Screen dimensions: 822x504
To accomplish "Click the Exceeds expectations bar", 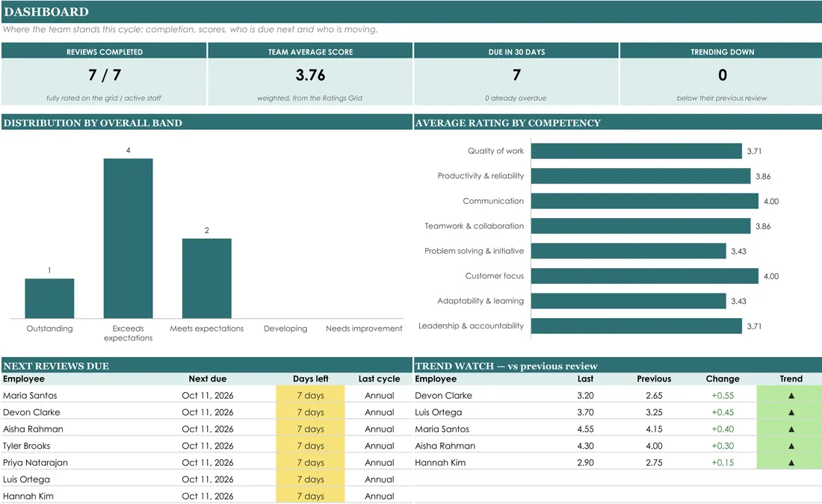I will [128, 238].
